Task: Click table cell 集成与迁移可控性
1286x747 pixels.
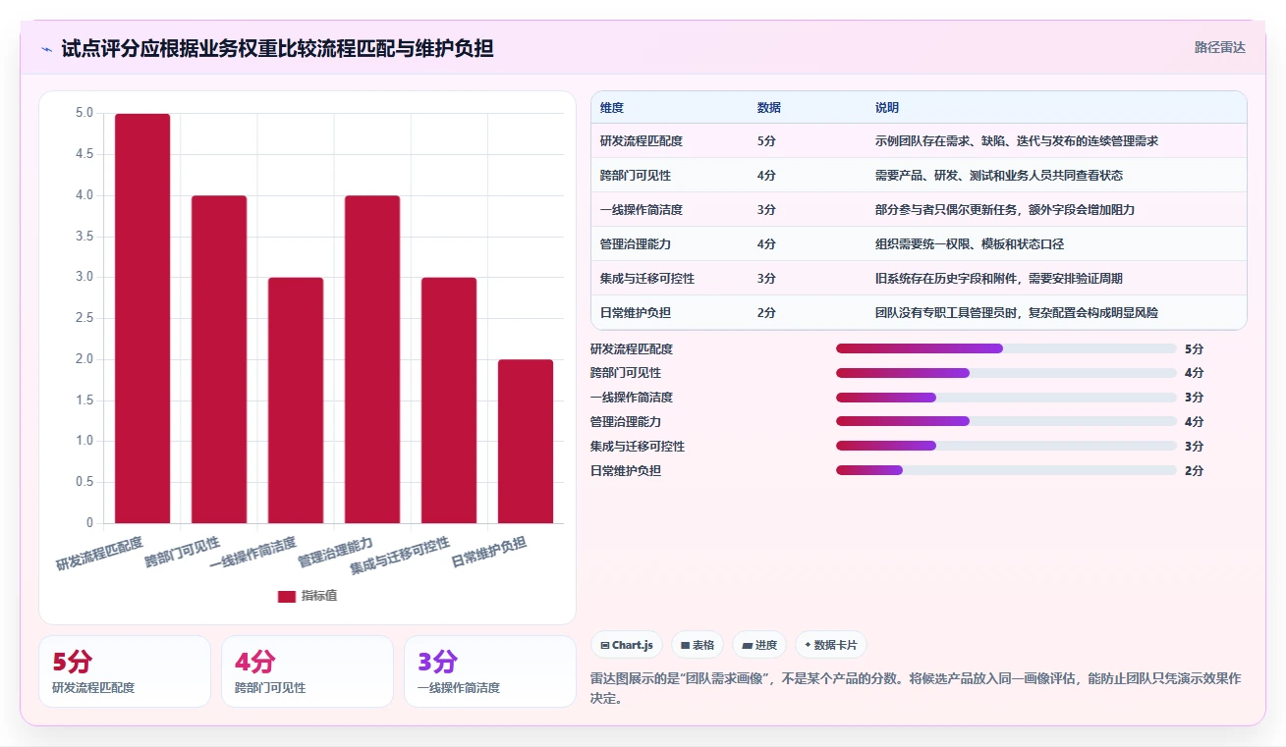Action: tap(647, 279)
